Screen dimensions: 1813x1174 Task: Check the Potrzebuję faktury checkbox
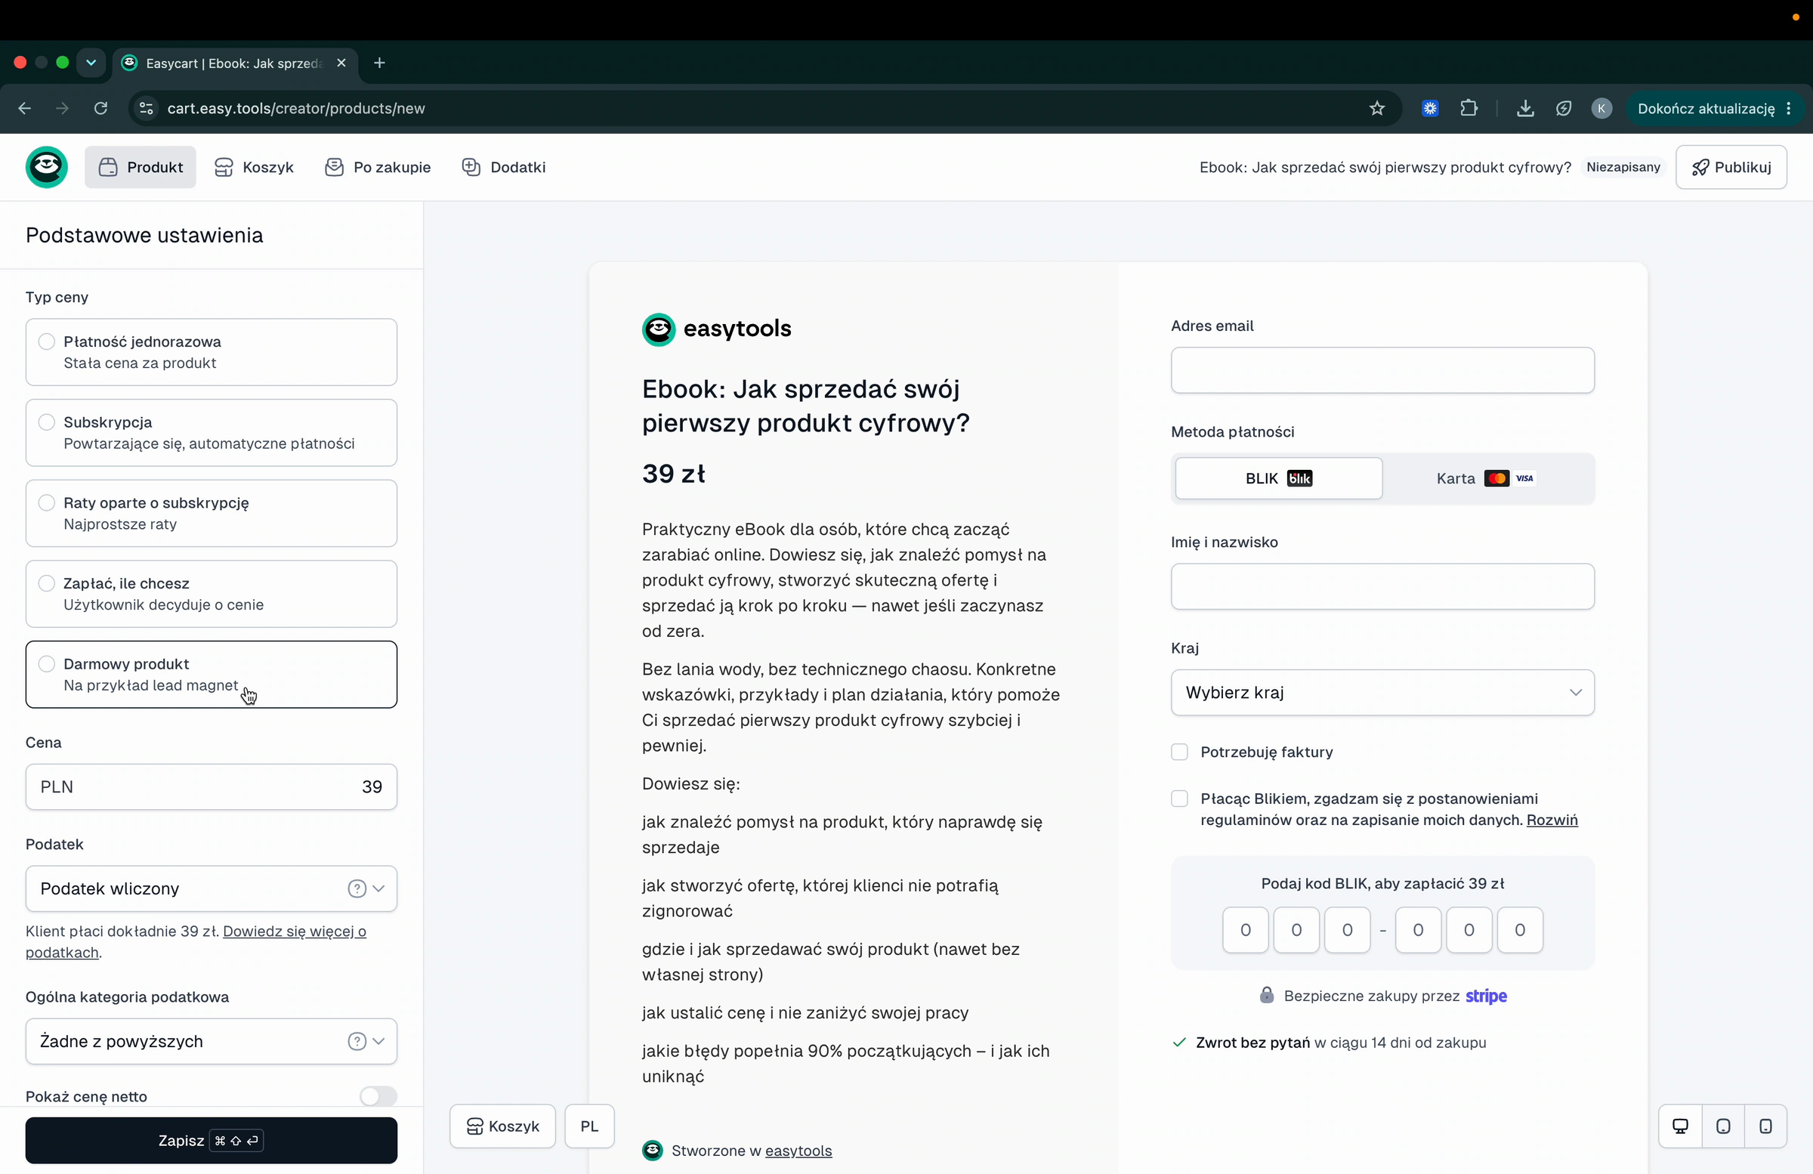(1179, 752)
